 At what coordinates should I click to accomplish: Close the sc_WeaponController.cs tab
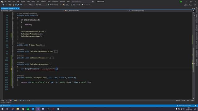19,8
